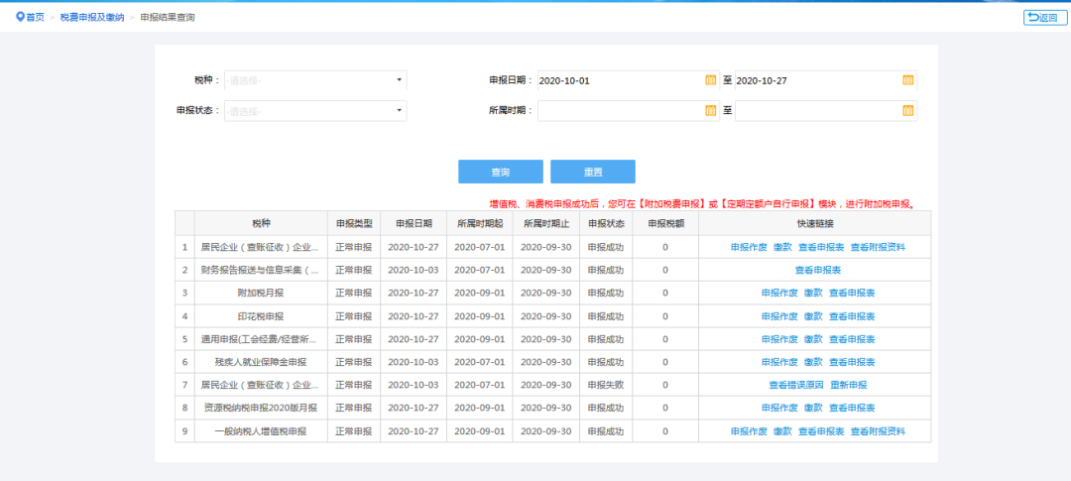Image resolution: width=1071 pixels, height=481 pixels.
Task: Click the 所属时期止 column header
Action: point(545,223)
